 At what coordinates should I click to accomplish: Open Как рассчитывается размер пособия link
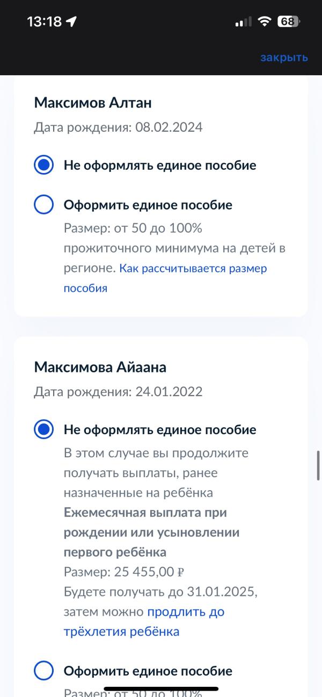click(165, 278)
